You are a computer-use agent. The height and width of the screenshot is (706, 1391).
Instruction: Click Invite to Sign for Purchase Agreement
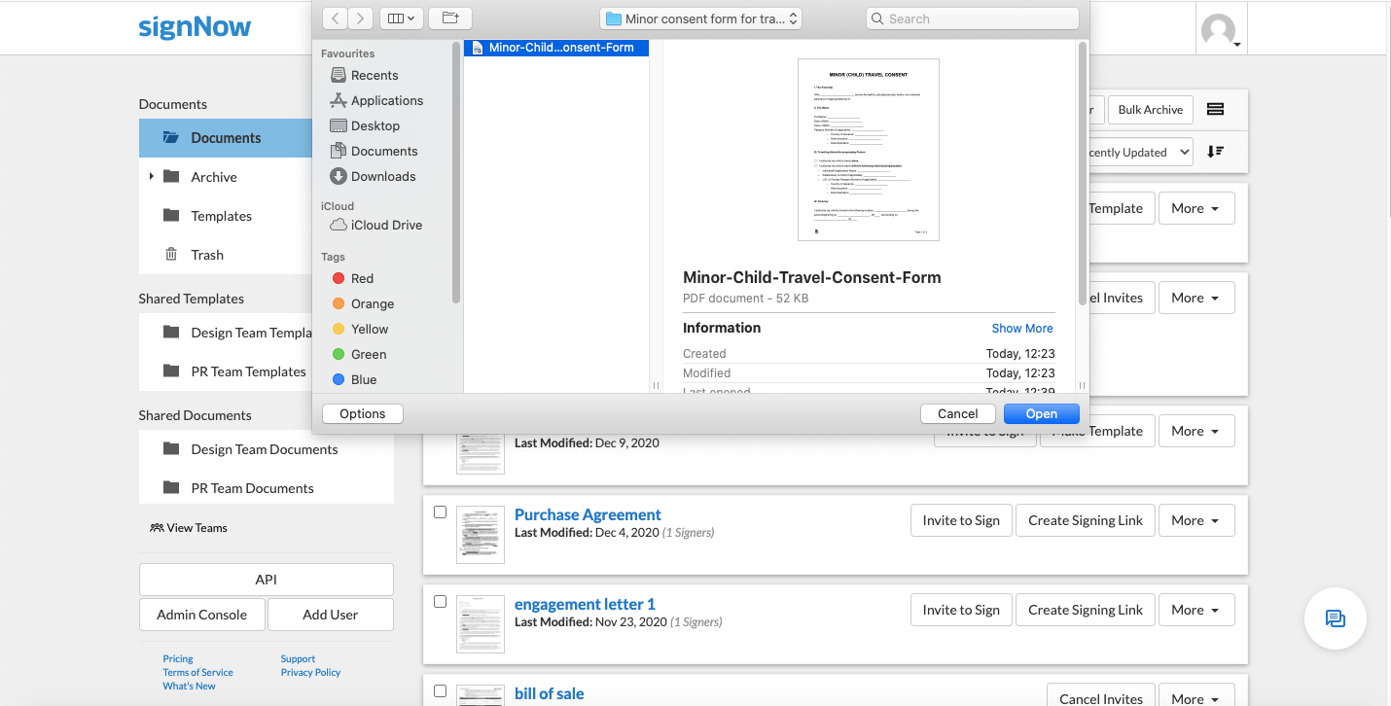point(961,520)
